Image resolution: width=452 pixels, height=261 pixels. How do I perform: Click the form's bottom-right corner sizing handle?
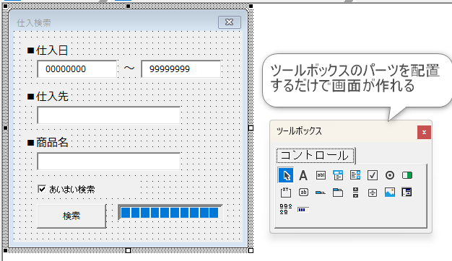tap(251, 251)
